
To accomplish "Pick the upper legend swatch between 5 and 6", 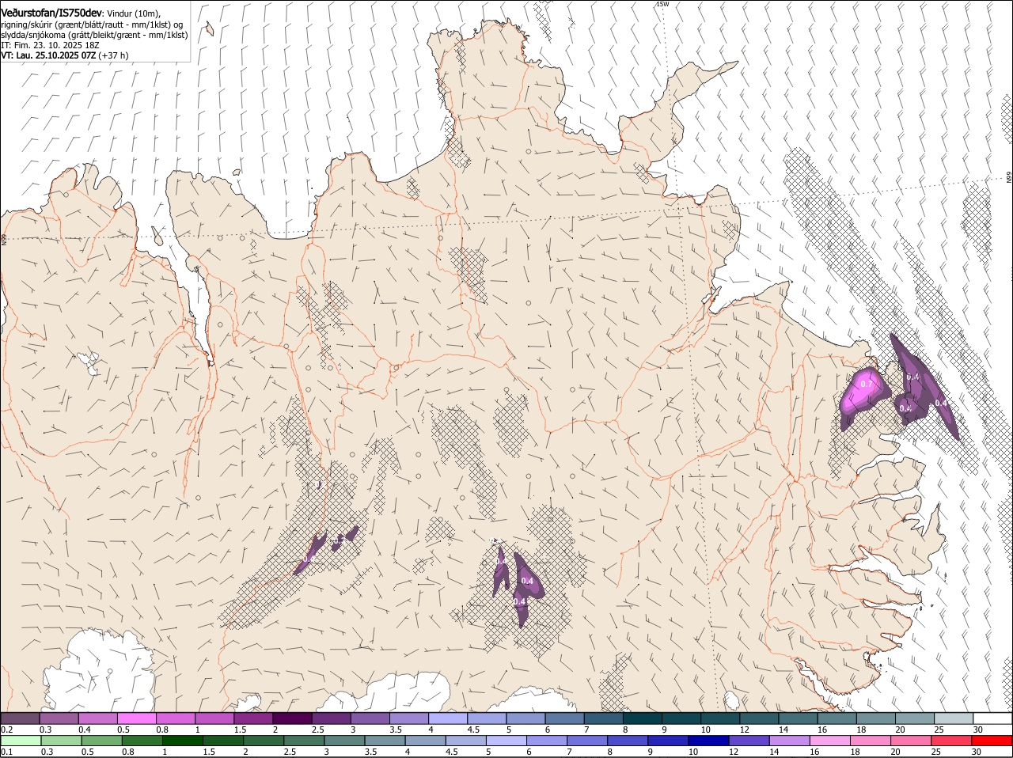I will point(525,718).
